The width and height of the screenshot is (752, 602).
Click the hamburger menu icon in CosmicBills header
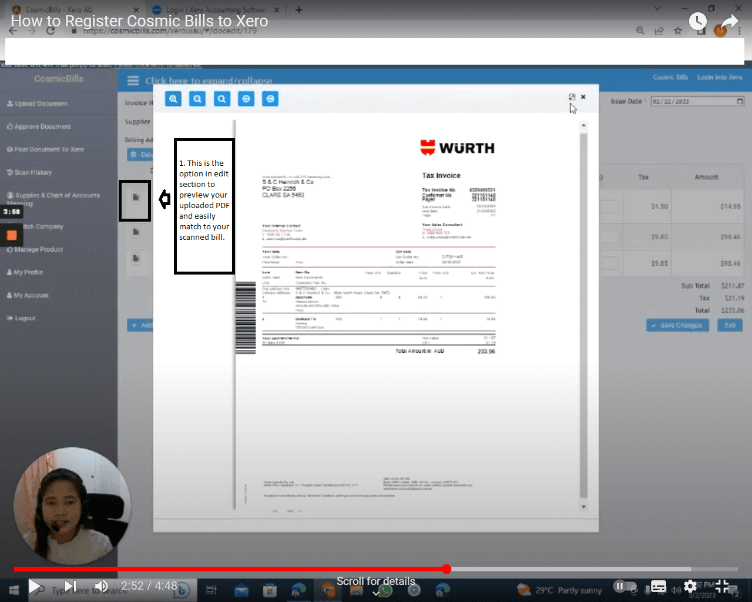133,81
